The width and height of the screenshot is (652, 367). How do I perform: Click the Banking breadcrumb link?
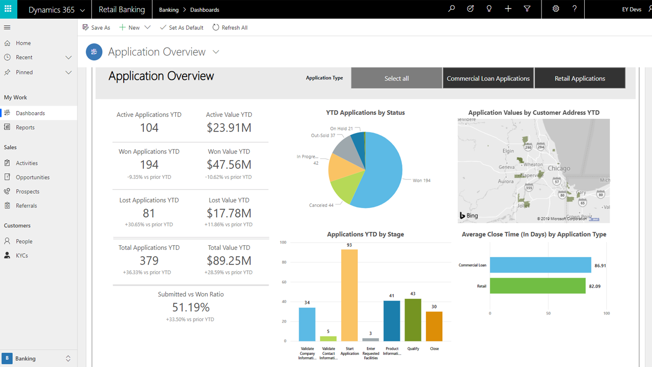point(169,10)
